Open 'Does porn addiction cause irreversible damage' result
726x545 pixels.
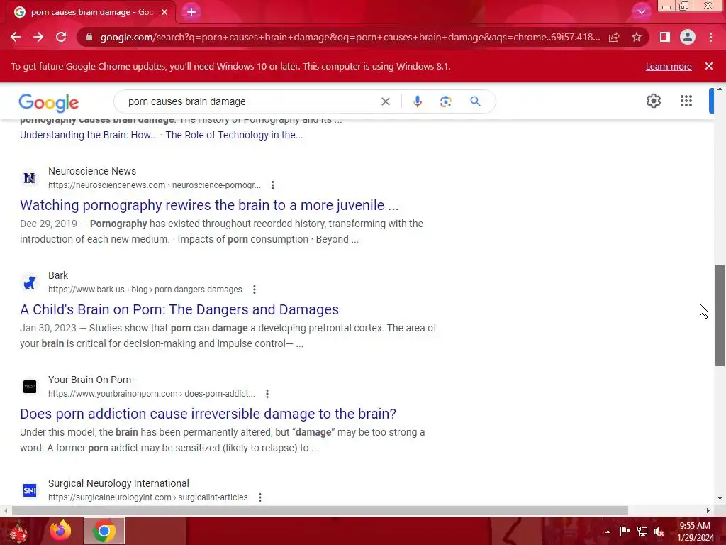pos(208,414)
